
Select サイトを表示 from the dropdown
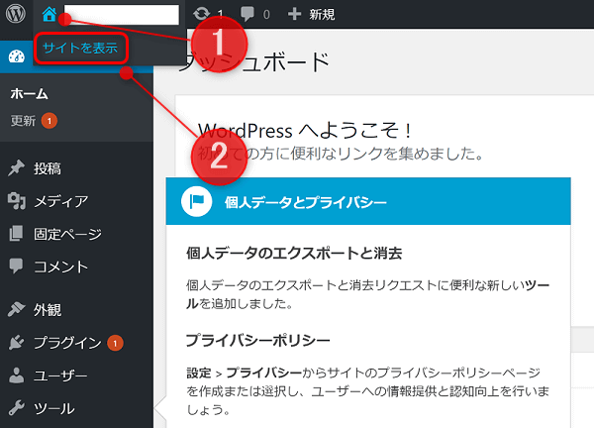pos(80,49)
